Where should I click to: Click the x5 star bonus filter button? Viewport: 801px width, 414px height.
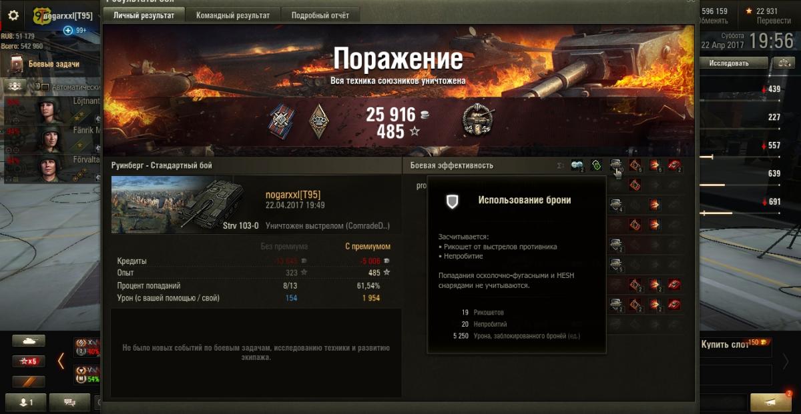[x=29, y=361]
